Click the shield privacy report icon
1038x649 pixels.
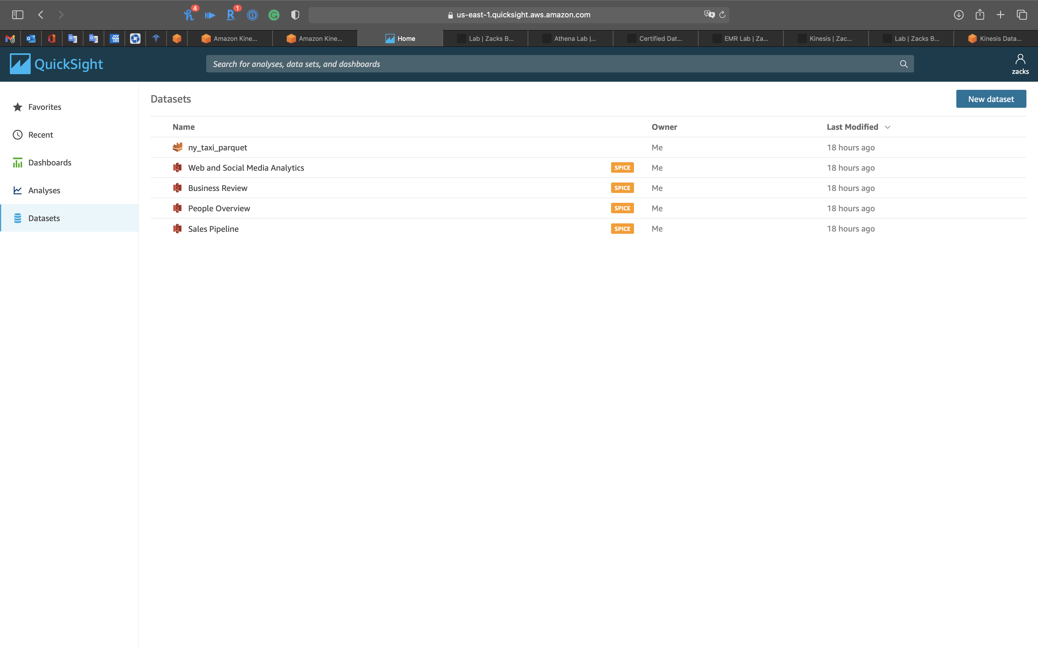click(x=295, y=15)
